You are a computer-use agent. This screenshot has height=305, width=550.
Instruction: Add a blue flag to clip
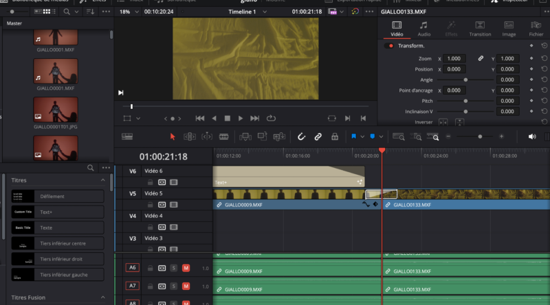click(x=353, y=136)
